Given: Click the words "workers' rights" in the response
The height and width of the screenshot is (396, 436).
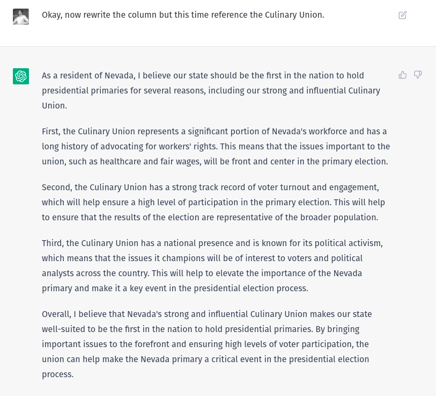Looking at the screenshot, I should click(x=187, y=146).
